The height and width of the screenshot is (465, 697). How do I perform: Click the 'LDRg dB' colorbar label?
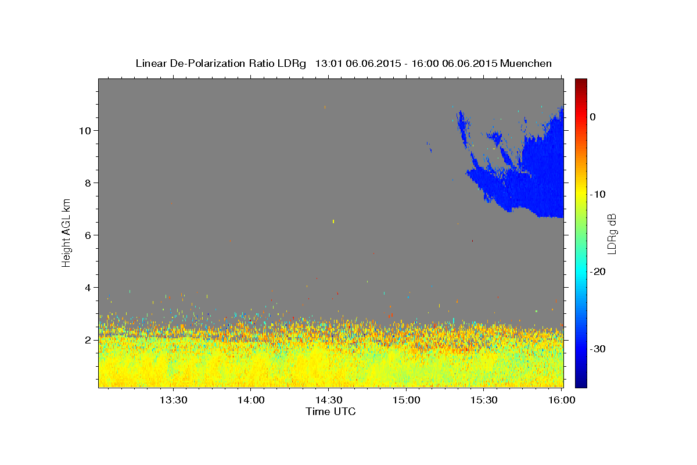pyautogui.click(x=611, y=233)
